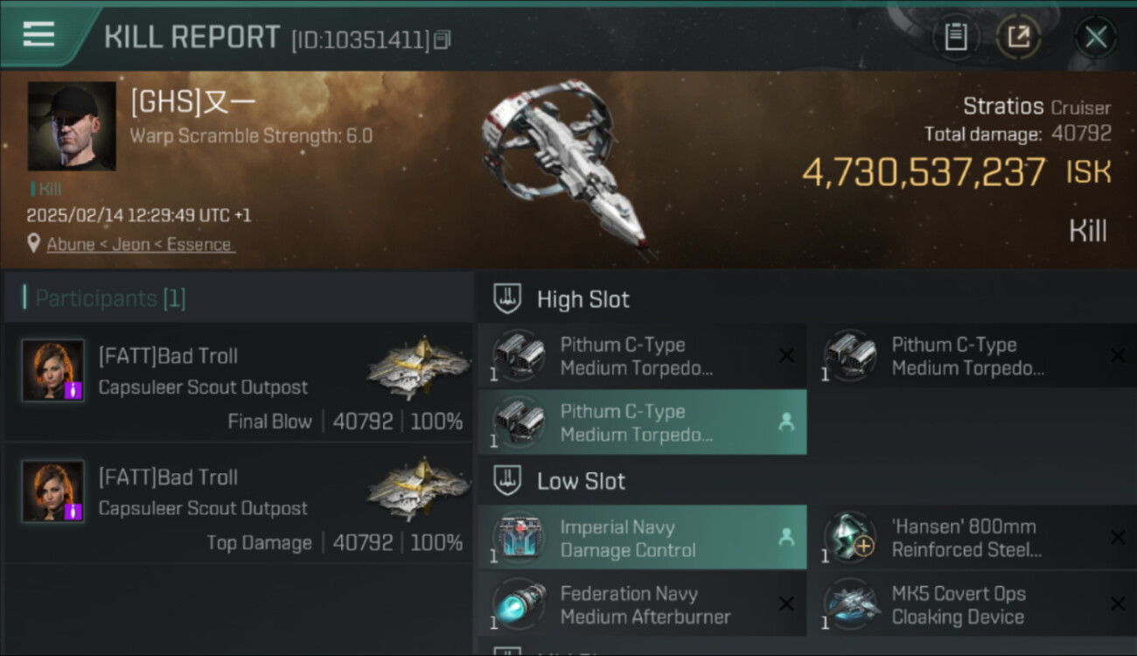Image resolution: width=1137 pixels, height=656 pixels.
Task: Copy the kill report ID
Action: [x=443, y=39]
